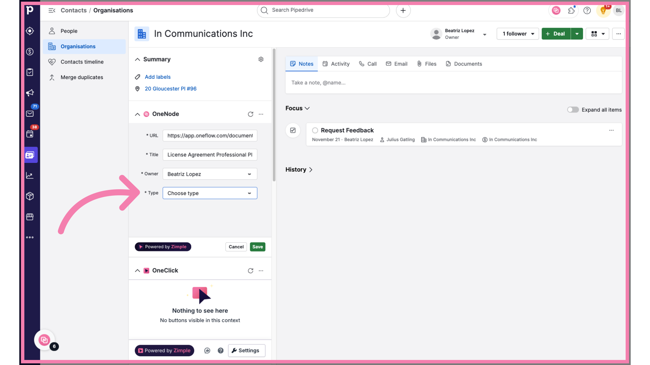Open the help question mark icon

point(587,10)
